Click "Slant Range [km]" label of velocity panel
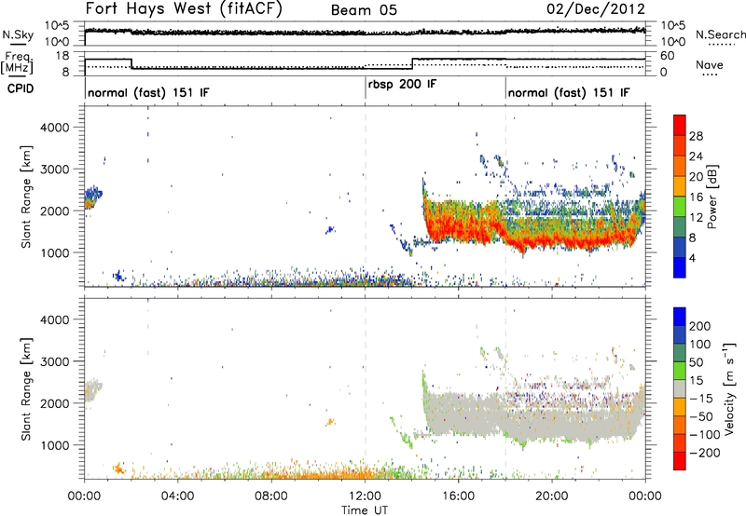This screenshot has height=516, width=746. coord(26,388)
